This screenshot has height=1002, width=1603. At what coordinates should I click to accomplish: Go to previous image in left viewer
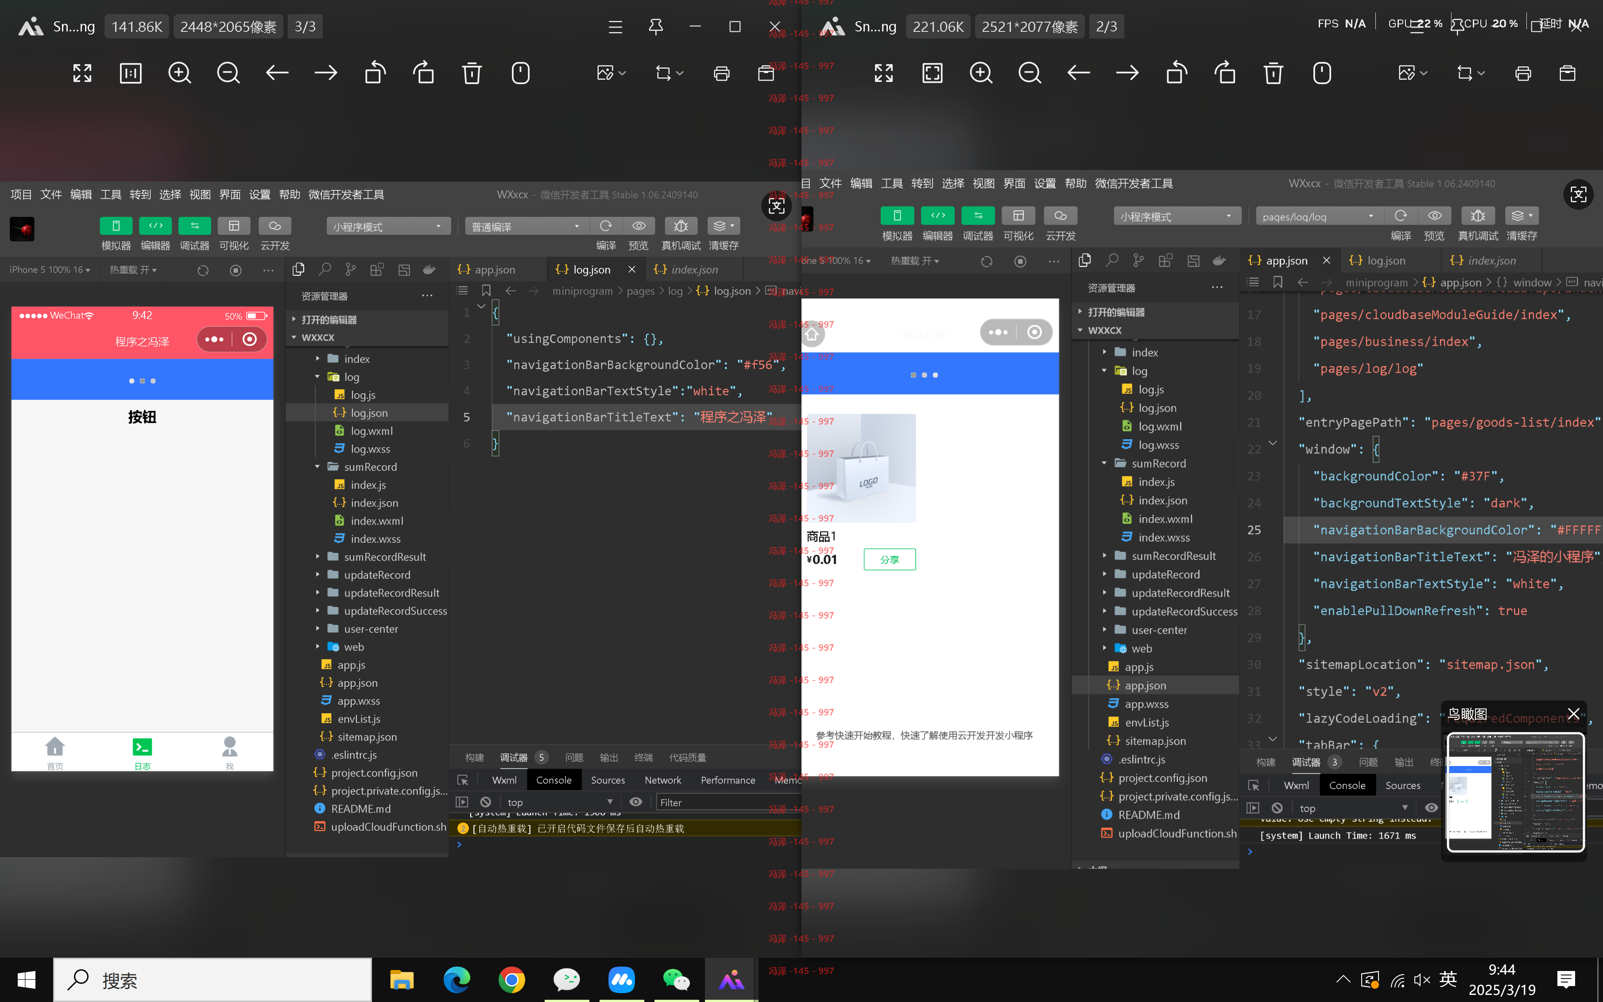click(x=277, y=73)
